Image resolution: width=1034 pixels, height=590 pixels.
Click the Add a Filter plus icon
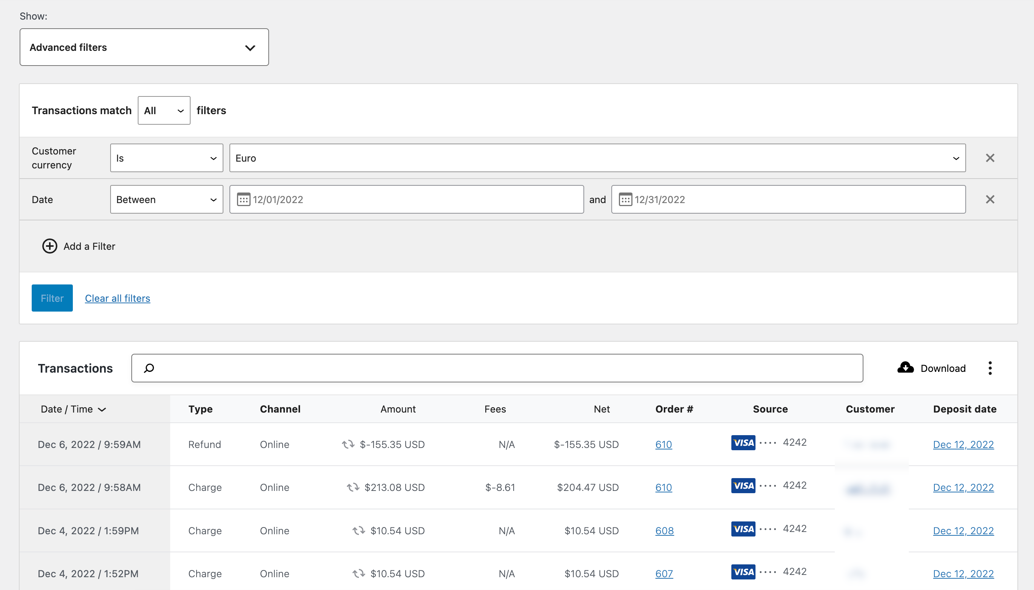coord(49,246)
